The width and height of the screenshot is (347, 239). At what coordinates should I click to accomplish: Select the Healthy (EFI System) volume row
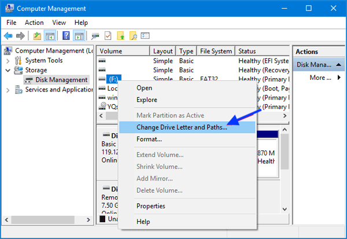coord(193,61)
